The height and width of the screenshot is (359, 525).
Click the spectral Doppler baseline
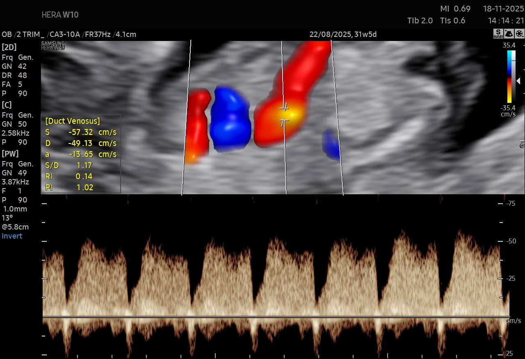(x=276, y=317)
